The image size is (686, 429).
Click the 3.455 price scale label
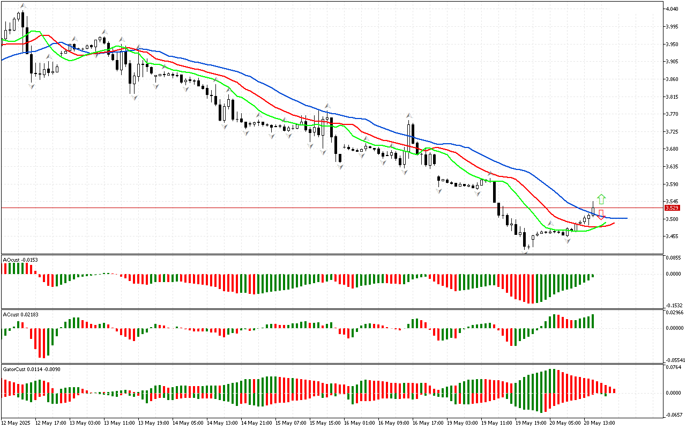[672, 236]
